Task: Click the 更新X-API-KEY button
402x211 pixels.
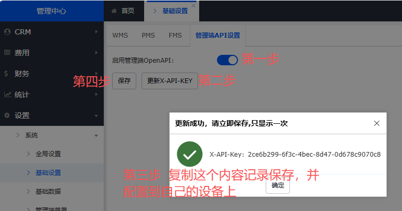Action: [x=170, y=81]
